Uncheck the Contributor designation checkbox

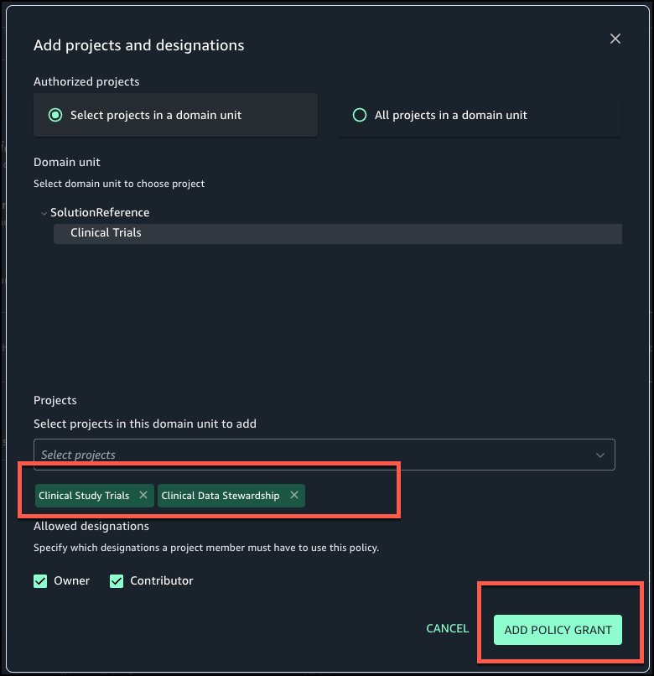pos(117,580)
